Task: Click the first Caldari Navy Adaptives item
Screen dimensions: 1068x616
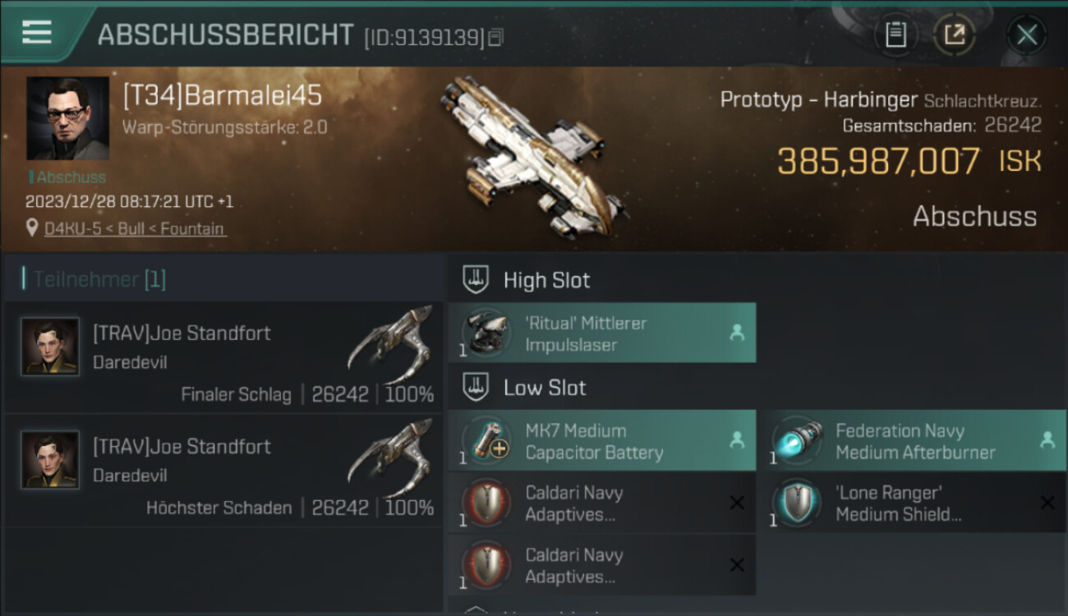Action: (x=602, y=503)
